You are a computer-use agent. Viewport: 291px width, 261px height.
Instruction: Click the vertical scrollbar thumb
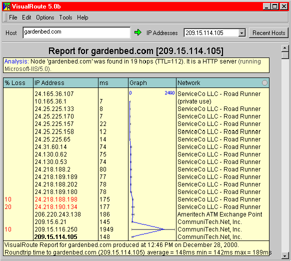pos(285,55)
